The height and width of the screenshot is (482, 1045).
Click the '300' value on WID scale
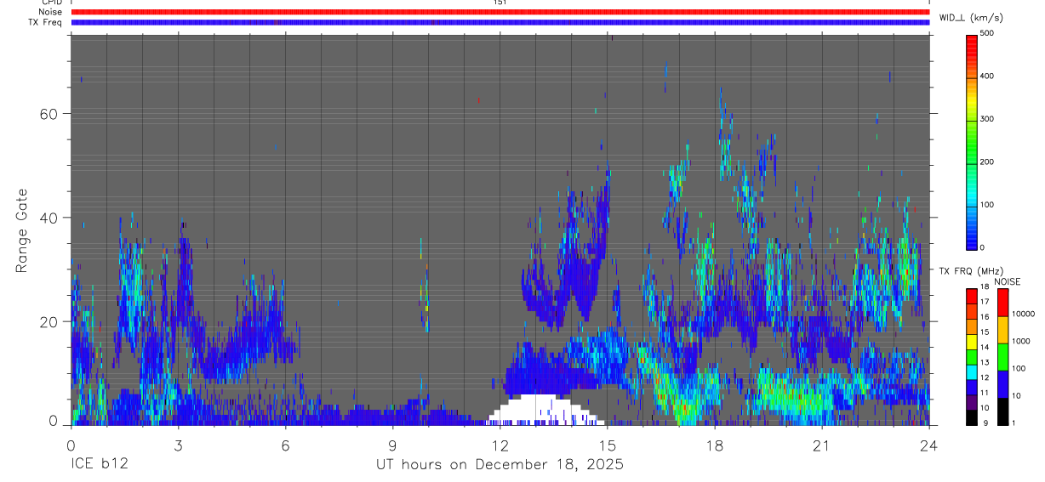point(987,119)
